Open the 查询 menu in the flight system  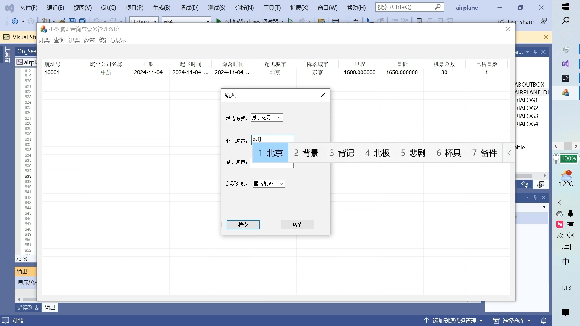pyautogui.click(x=59, y=40)
